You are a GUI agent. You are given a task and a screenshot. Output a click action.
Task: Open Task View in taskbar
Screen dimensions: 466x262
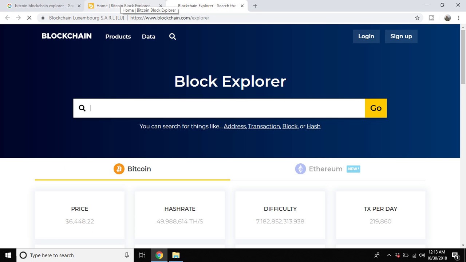(142, 255)
